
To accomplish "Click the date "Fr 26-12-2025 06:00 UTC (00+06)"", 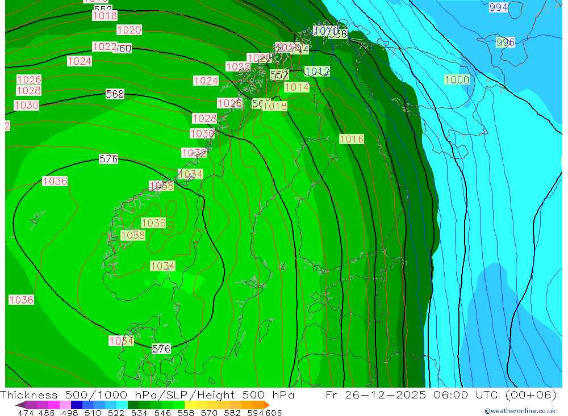I will pyautogui.click(x=441, y=394).
